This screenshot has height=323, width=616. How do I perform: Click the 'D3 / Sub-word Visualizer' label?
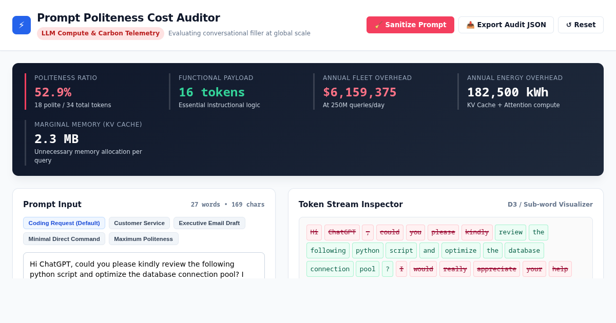[x=550, y=205]
